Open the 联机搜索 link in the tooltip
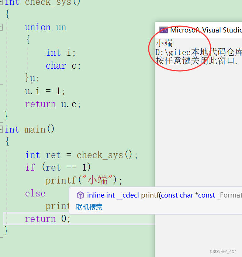Screen dimensions: 242x257 tap(89, 207)
